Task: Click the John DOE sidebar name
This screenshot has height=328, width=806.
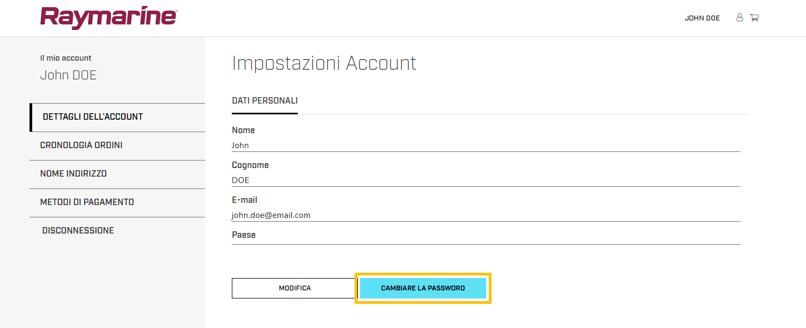Action: tap(68, 75)
